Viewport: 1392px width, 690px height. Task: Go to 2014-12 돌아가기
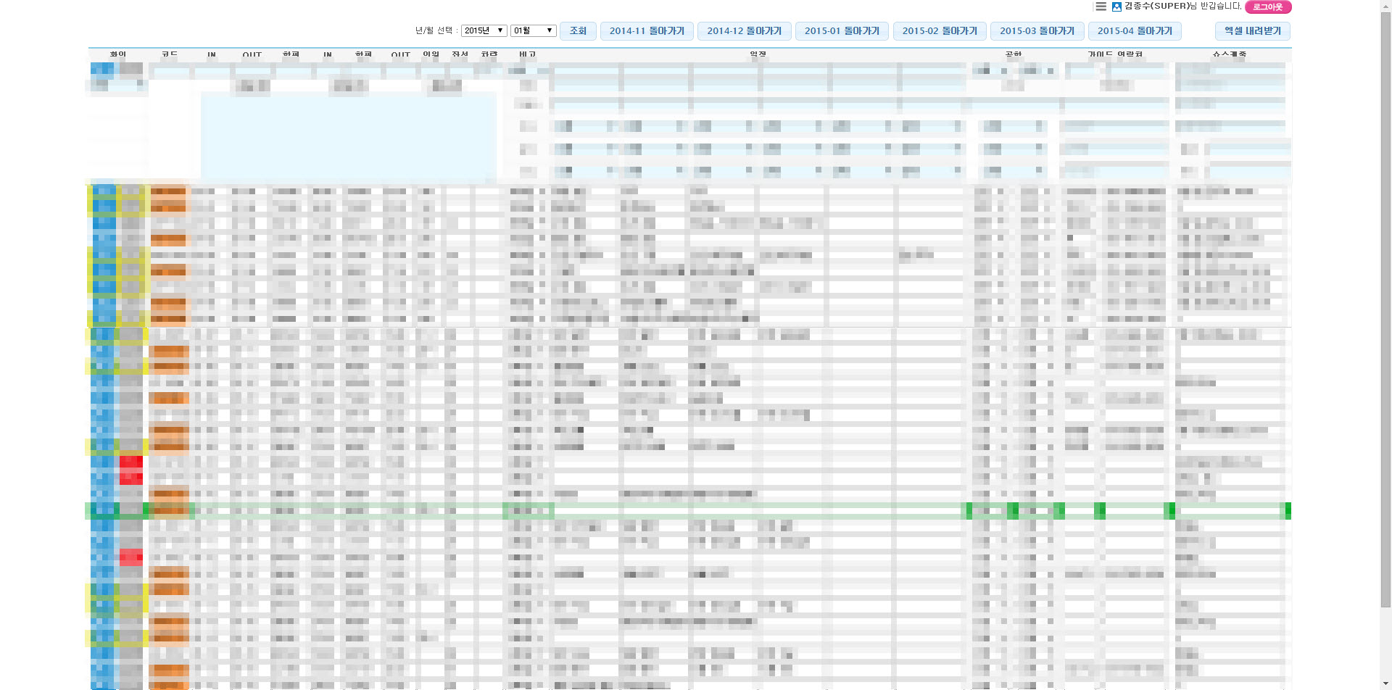745,31
